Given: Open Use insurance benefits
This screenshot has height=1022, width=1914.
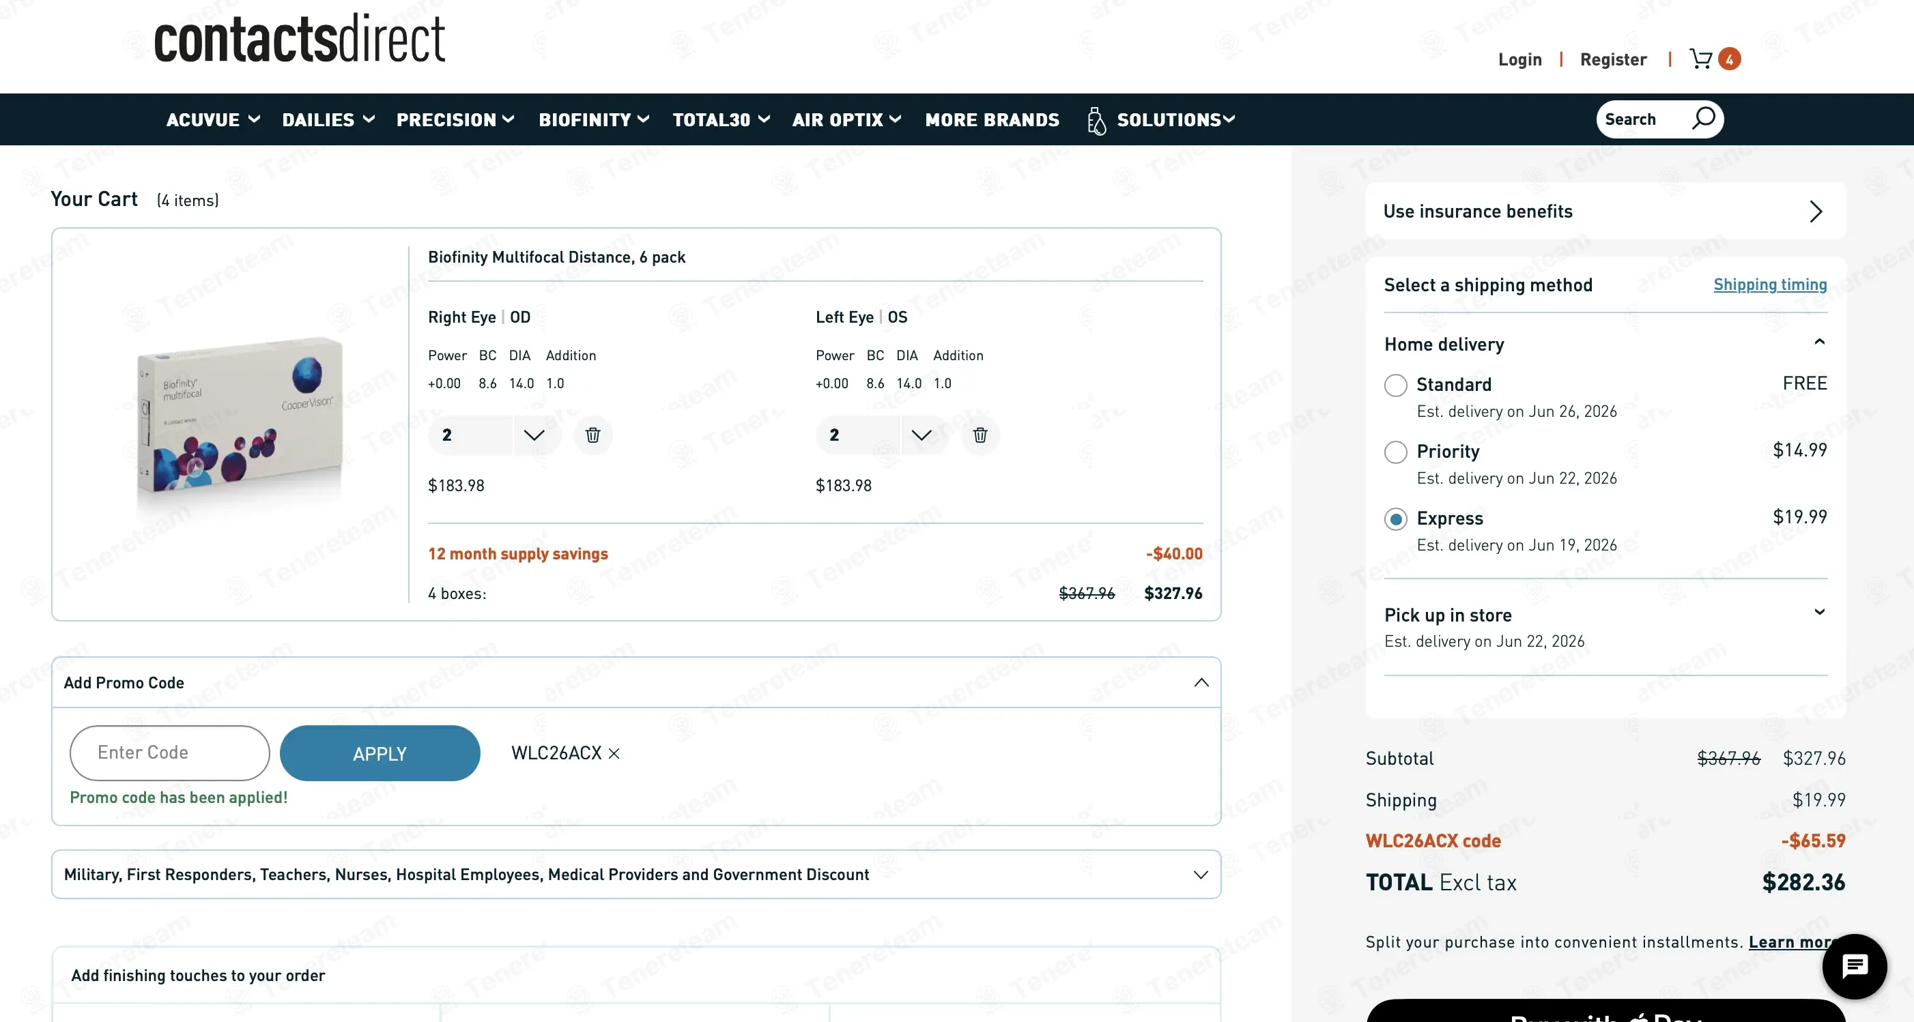Looking at the screenshot, I should 1605,211.
